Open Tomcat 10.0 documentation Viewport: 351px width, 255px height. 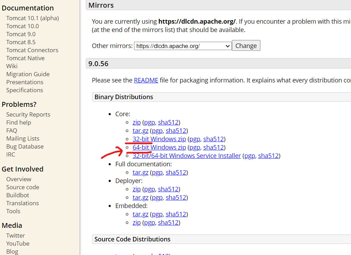click(22, 26)
